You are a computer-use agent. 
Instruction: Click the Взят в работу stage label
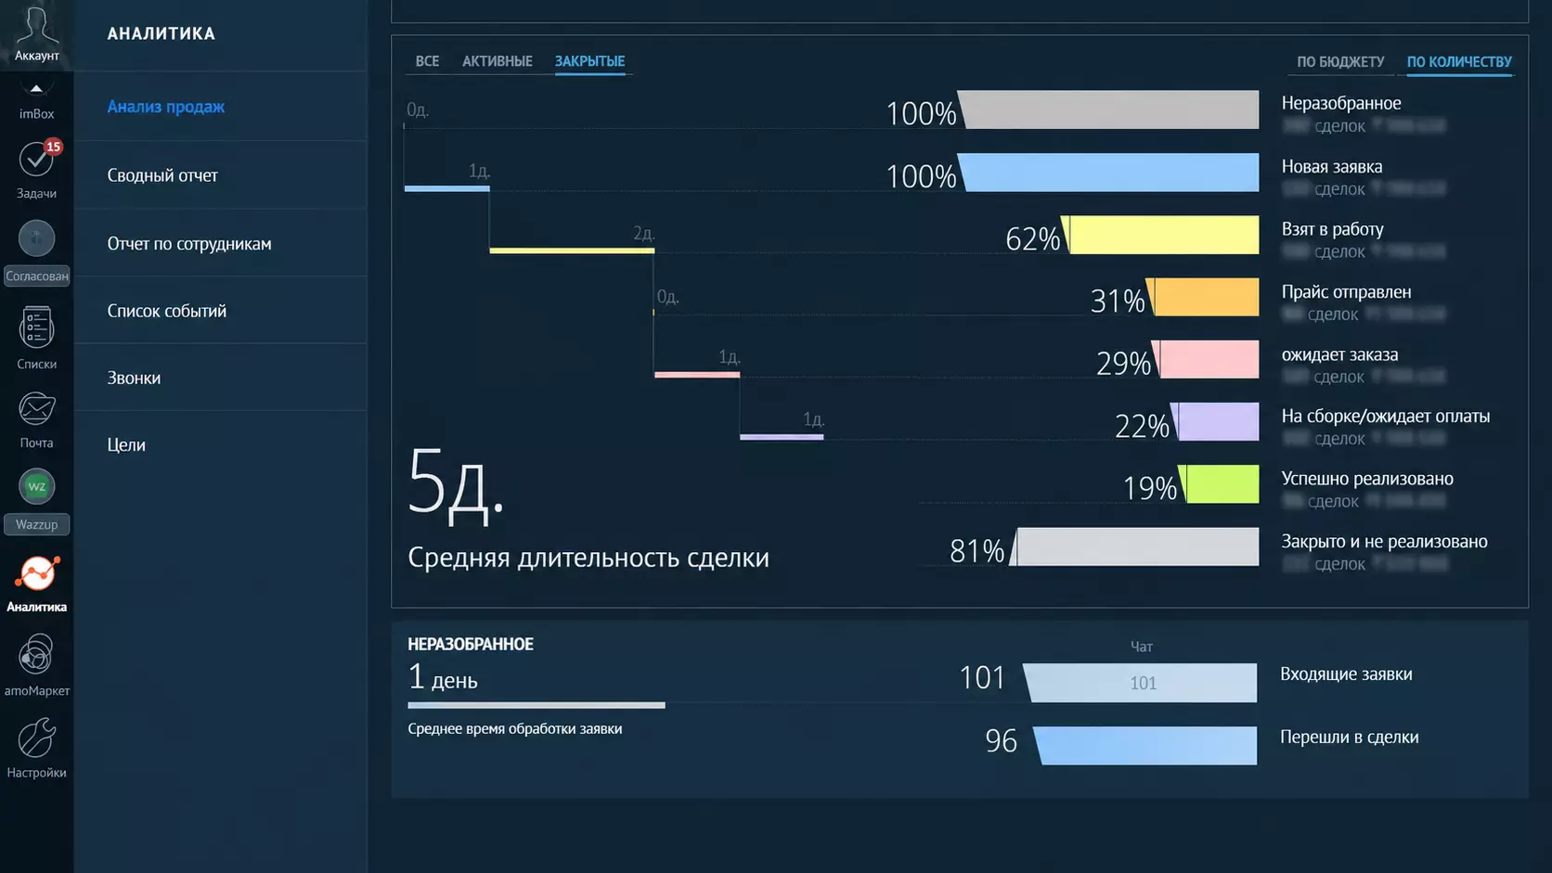click(x=1332, y=229)
